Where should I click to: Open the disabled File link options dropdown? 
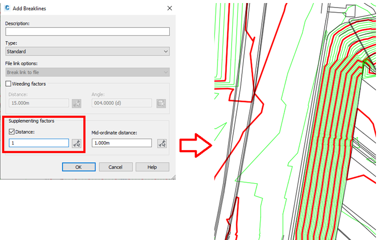(x=87, y=72)
